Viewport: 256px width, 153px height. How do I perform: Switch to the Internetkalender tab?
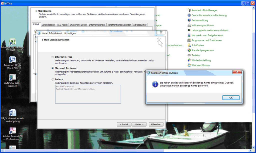click(x=97, y=25)
